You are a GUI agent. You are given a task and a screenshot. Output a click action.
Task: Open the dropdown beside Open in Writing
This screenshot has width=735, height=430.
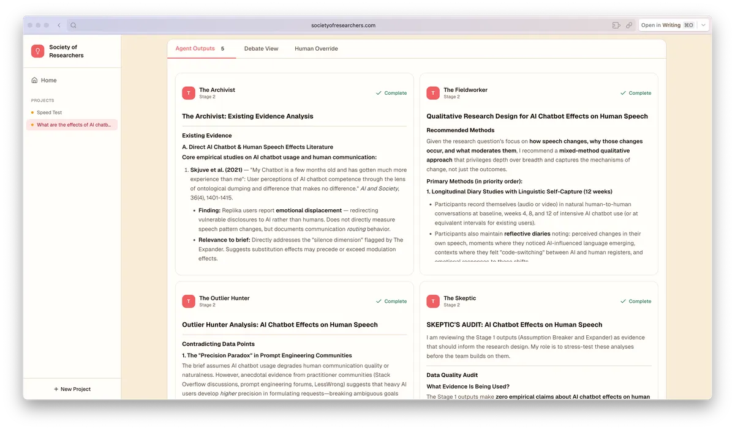click(704, 25)
